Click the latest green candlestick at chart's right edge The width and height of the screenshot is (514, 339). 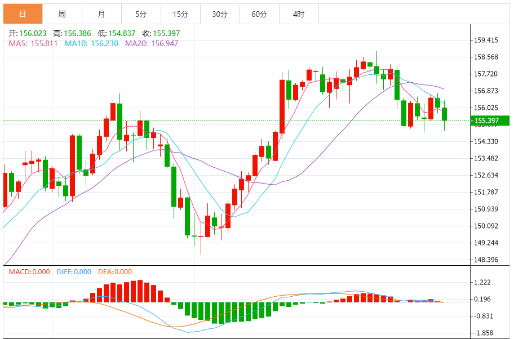pos(445,114)
